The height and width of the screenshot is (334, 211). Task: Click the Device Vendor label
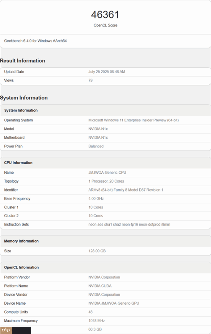click(x=16, y=295)
